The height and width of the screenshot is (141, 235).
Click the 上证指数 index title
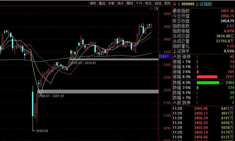204,4
